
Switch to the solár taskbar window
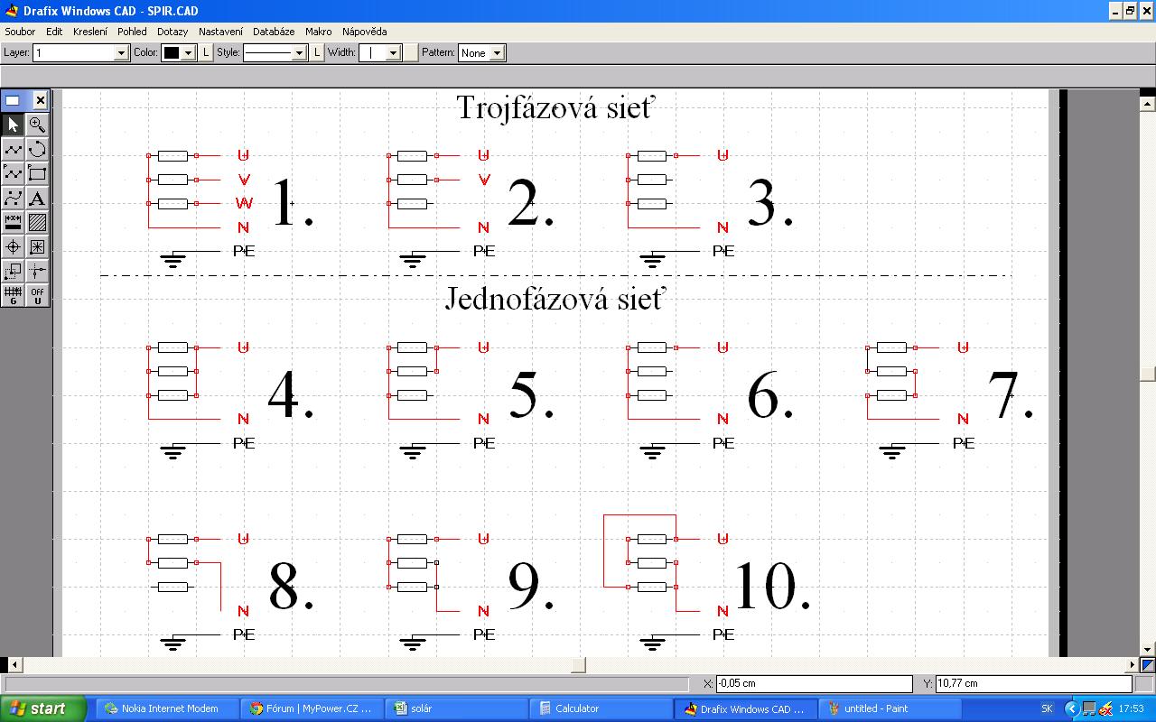tap(456, 708)
